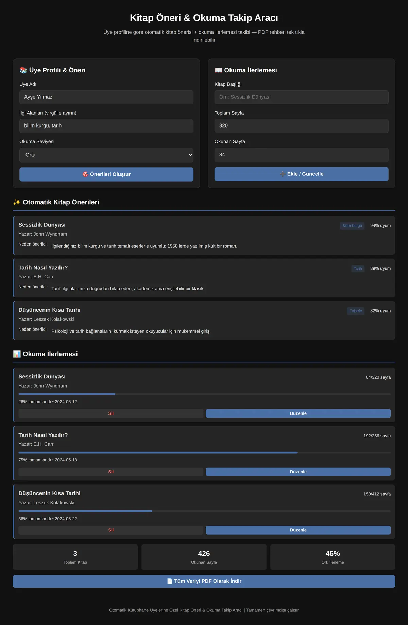Click the Düşüncenin Kısa Tarihi progress bar

pos(204,511)
